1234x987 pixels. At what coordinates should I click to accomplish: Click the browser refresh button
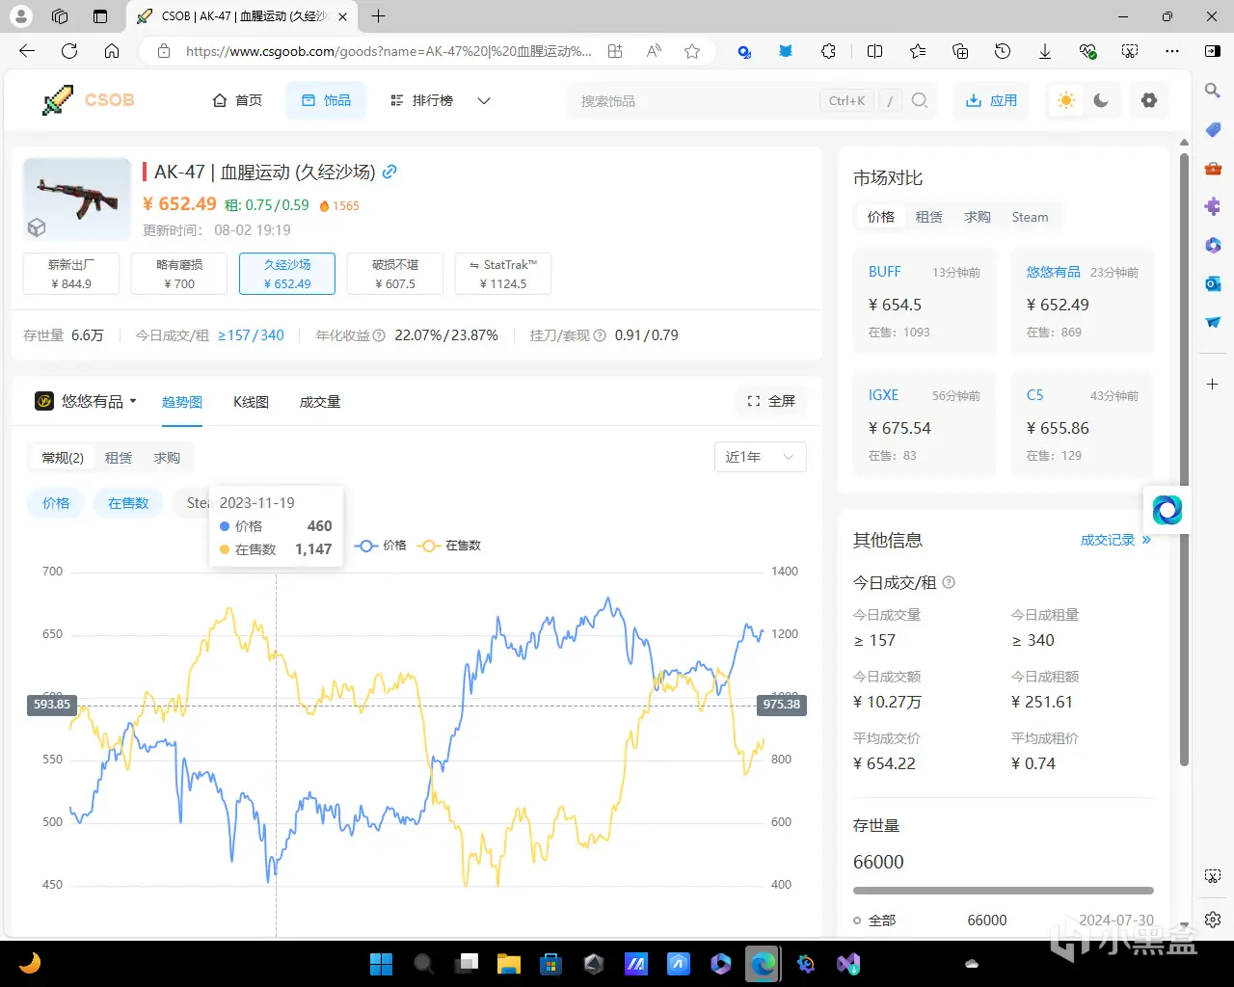coord(69,51)
